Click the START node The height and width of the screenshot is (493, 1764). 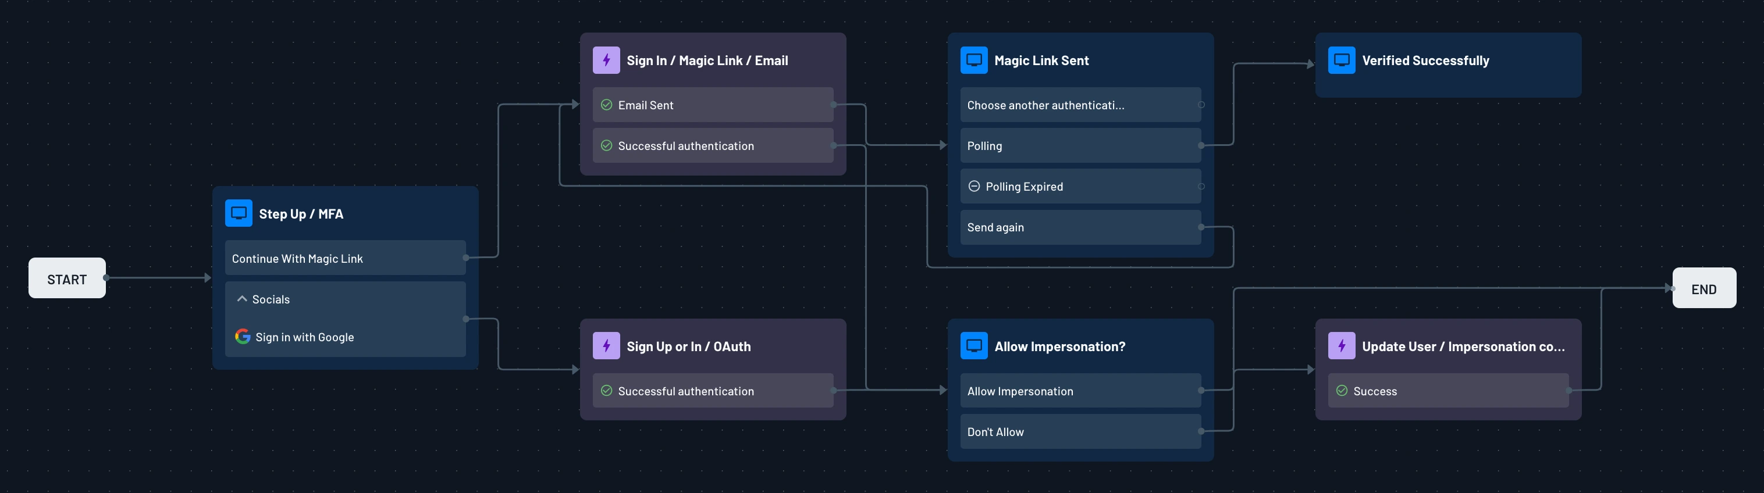pyautogui.click(x=66, y=278)
